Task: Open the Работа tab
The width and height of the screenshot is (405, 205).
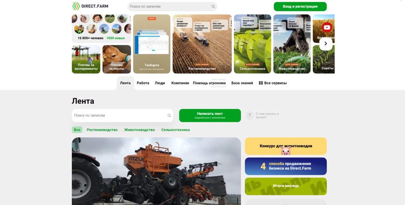Action: tap(143, 83)
